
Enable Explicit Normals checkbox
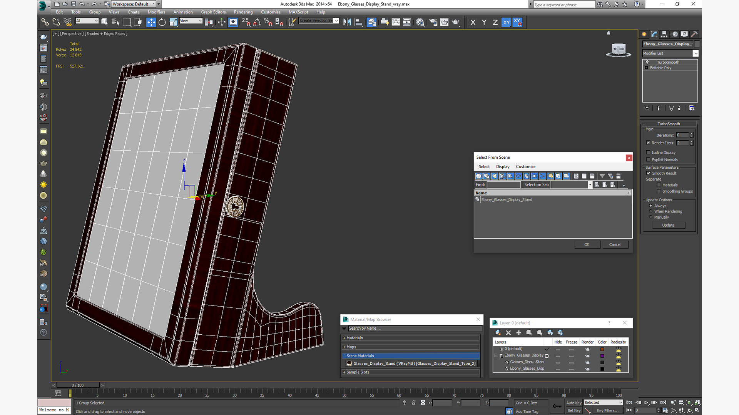[648, 160]
